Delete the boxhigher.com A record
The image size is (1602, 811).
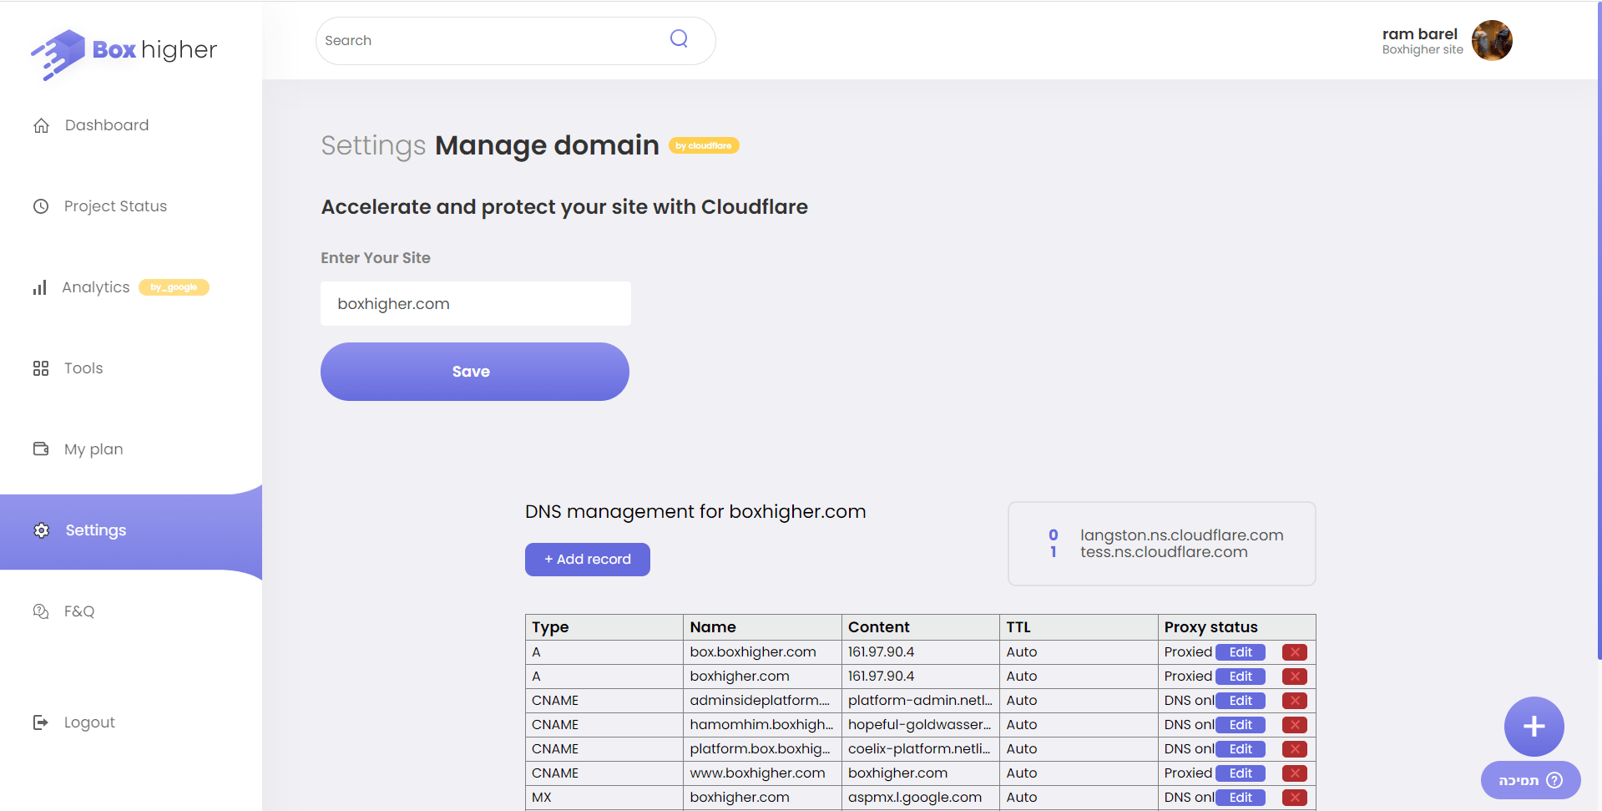pyautogui.click(x=1294, y=677)
